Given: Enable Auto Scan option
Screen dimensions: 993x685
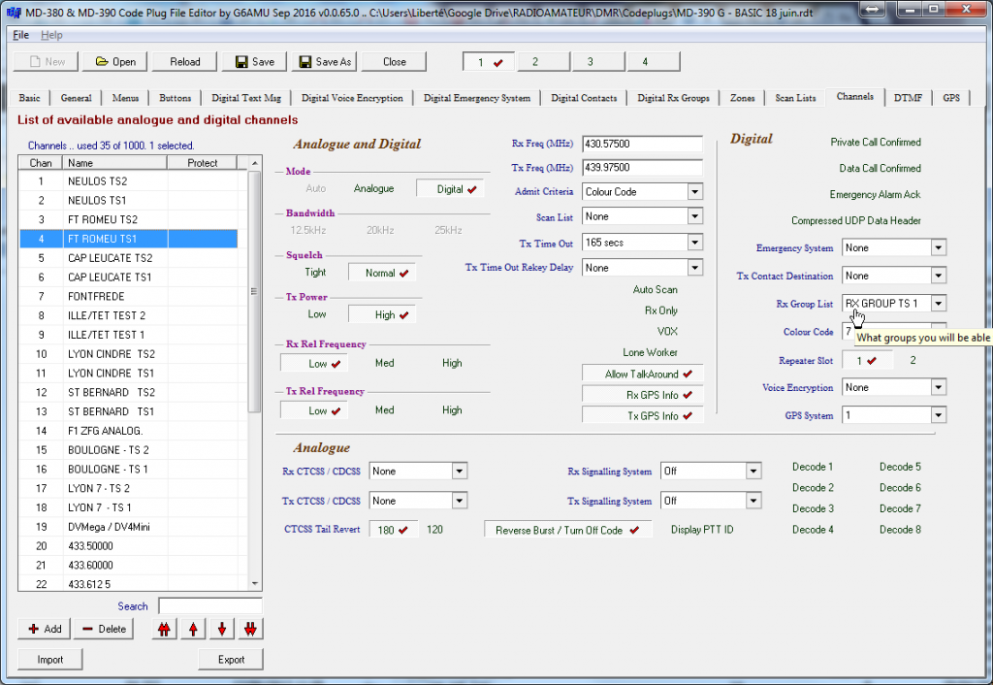Looking at the screenshot, I should tap(655, 289).
